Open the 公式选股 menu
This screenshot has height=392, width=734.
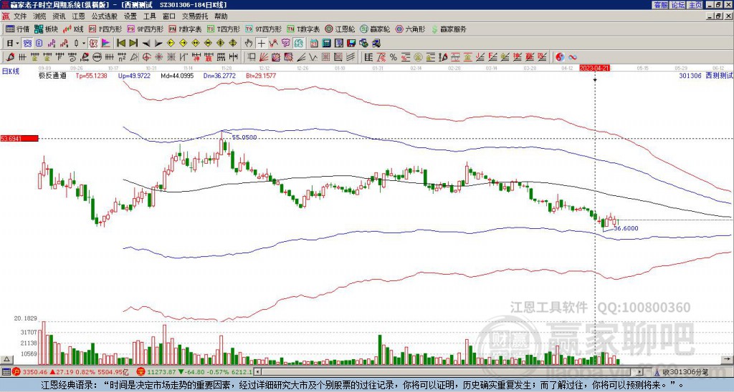pyautogui.click(x=105, y=16)
